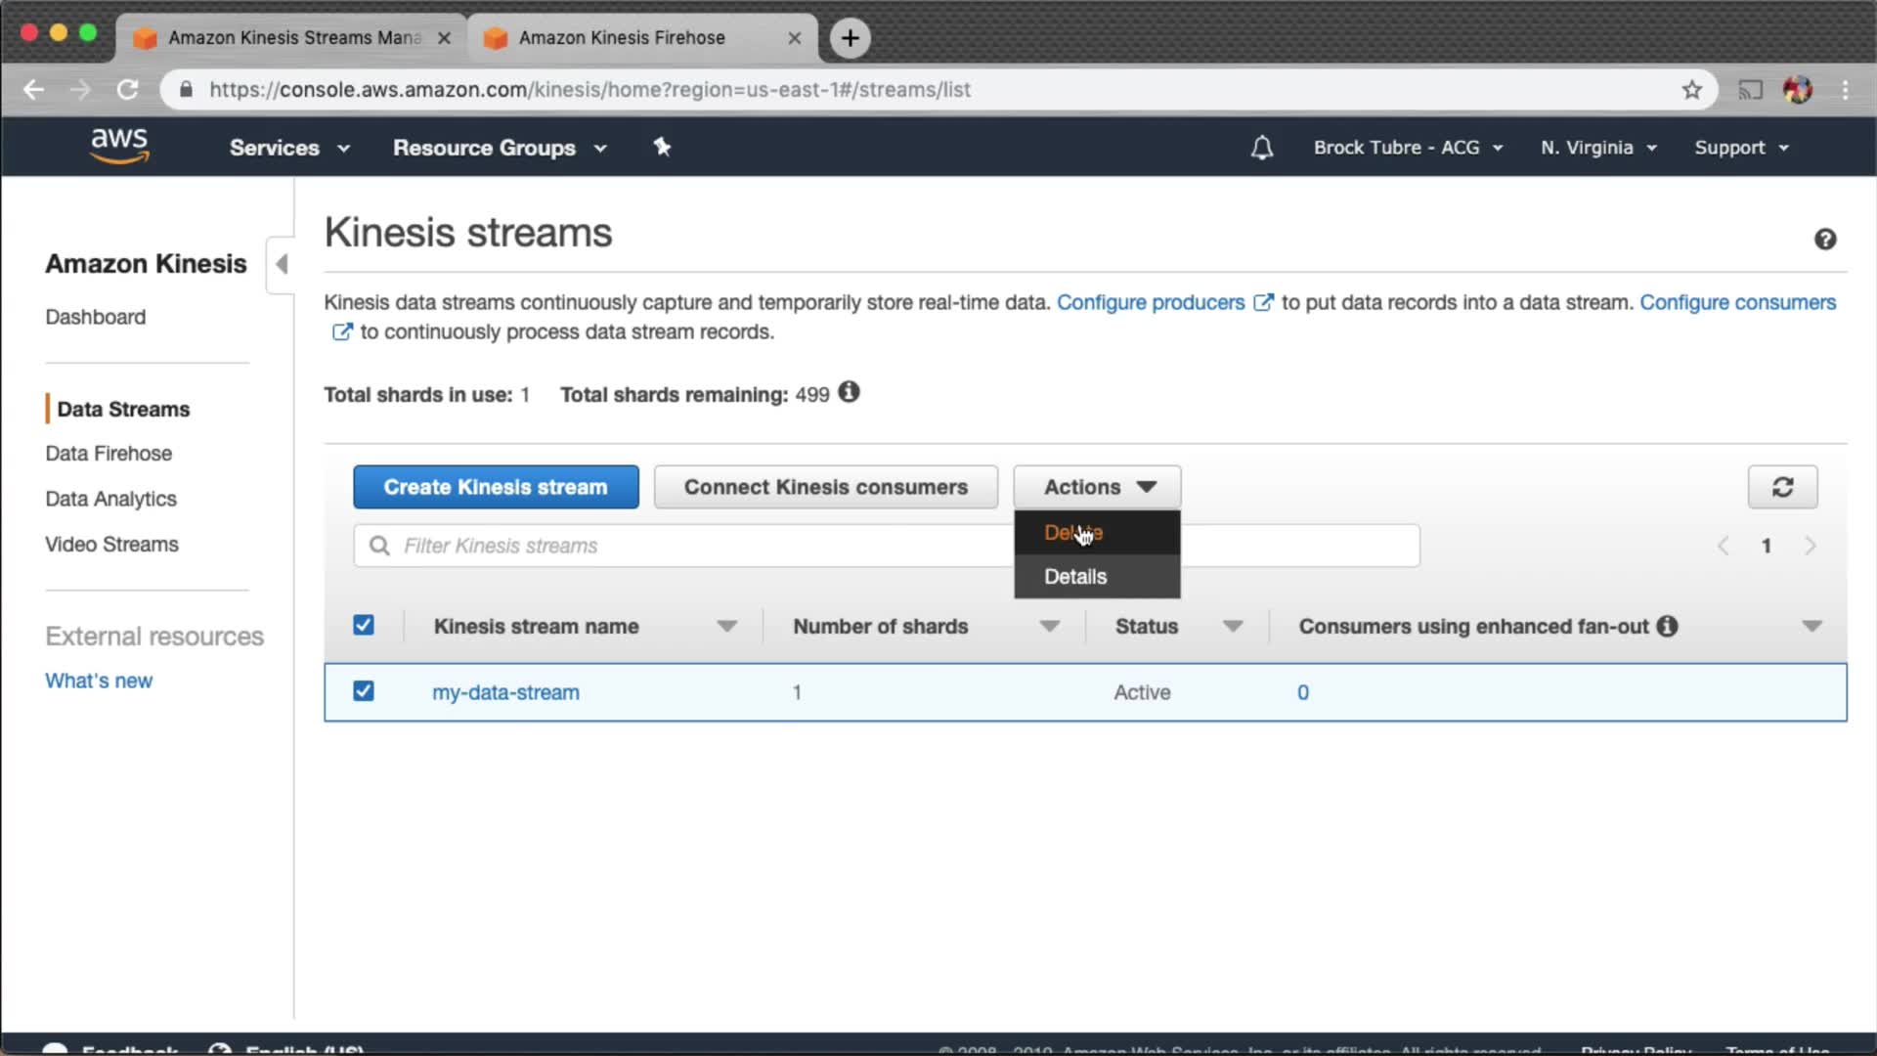Open the help question mark icon
Image resolution: width=1877 pixels, height=1056 pixels.
coord(1824,240)
